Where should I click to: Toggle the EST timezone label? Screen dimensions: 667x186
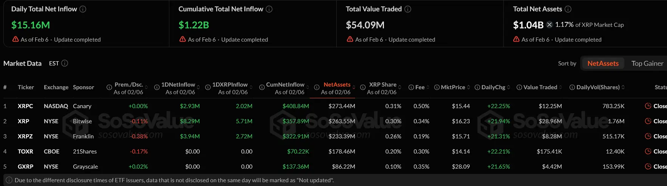(x=54, y=63)
